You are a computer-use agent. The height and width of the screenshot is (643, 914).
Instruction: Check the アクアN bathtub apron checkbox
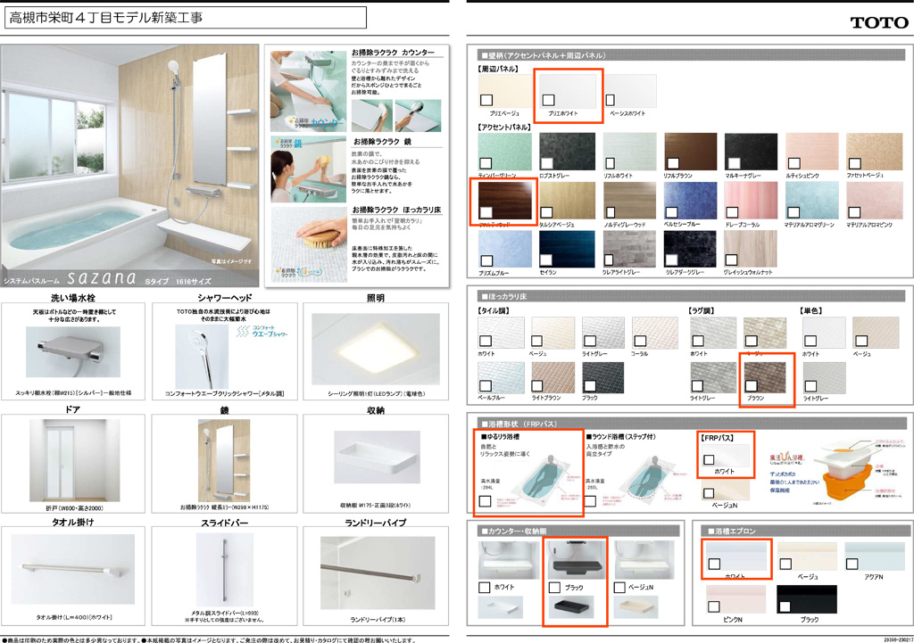click(852, 564)
